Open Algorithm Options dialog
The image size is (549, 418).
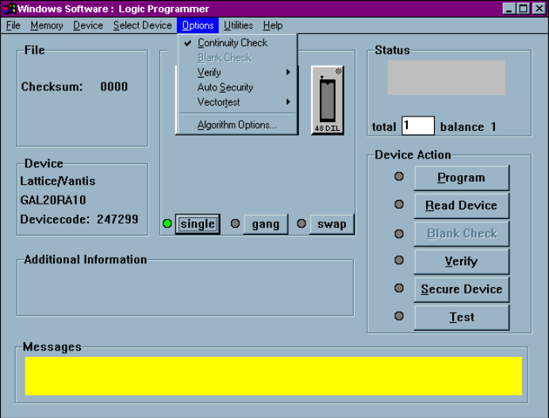click(x=237, y=125)
